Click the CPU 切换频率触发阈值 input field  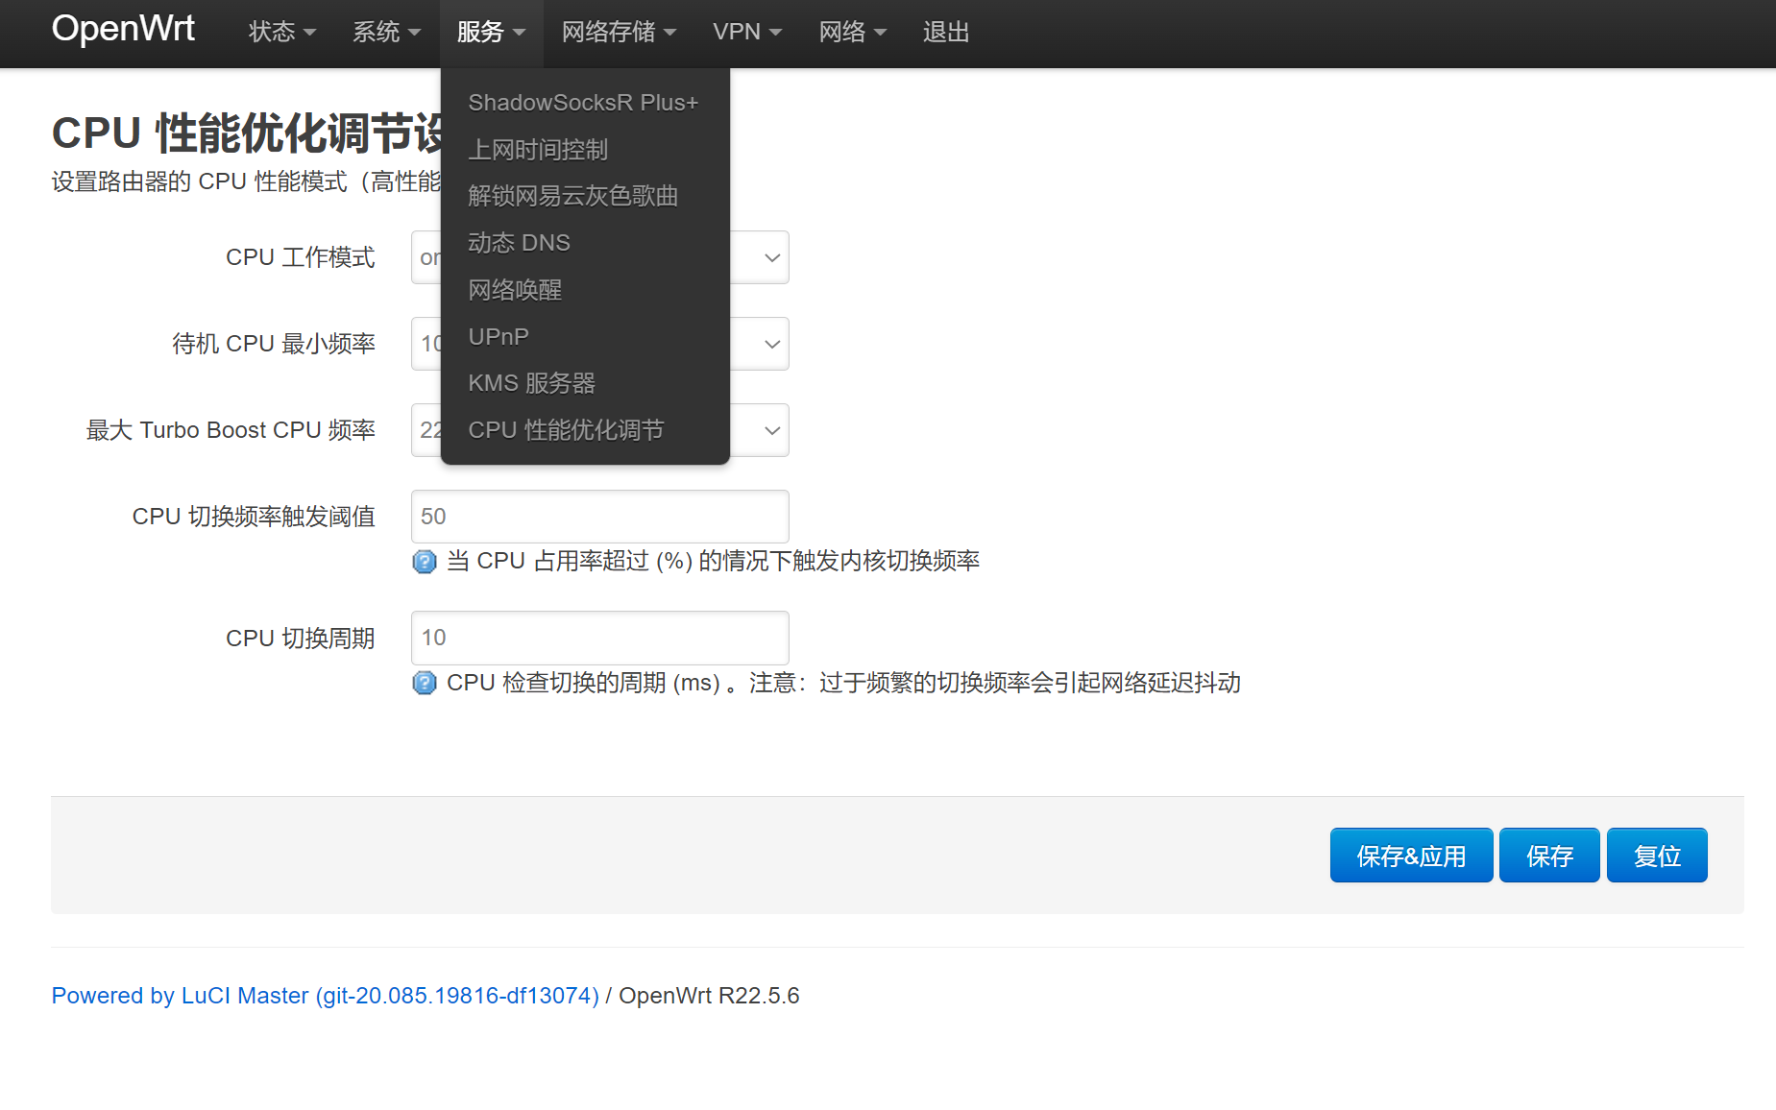click(599, 517)
